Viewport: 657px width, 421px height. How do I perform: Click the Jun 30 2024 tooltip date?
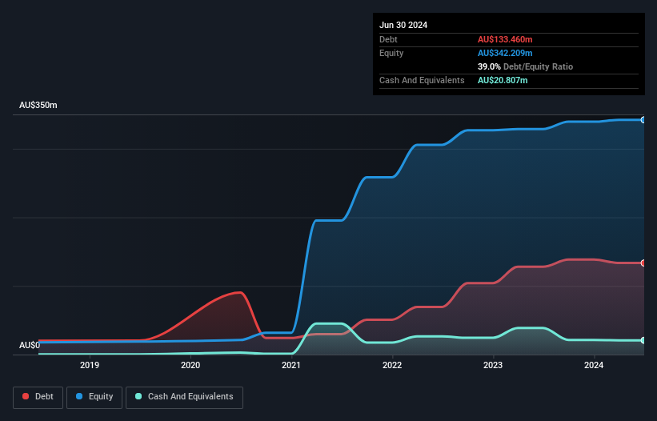coord(403,25)
